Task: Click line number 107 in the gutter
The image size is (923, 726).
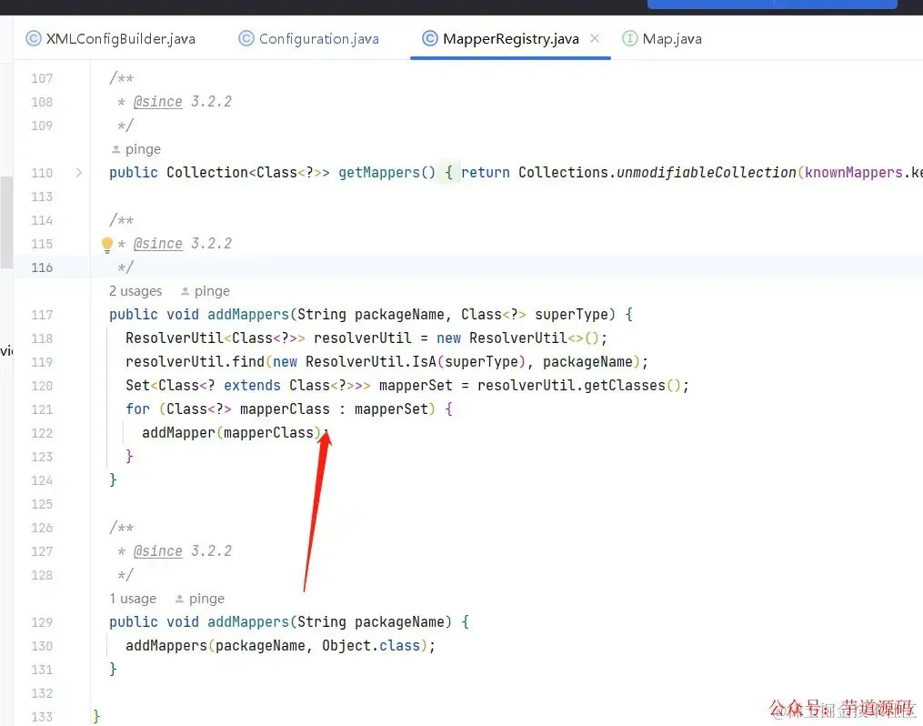Action: pyautogui.click(x=42, y=78)
